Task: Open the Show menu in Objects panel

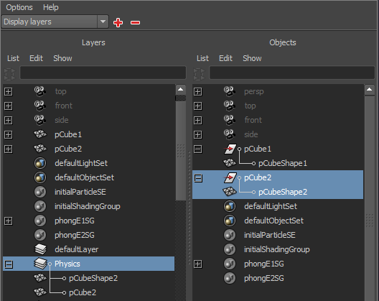Action: tap(252, 58)
